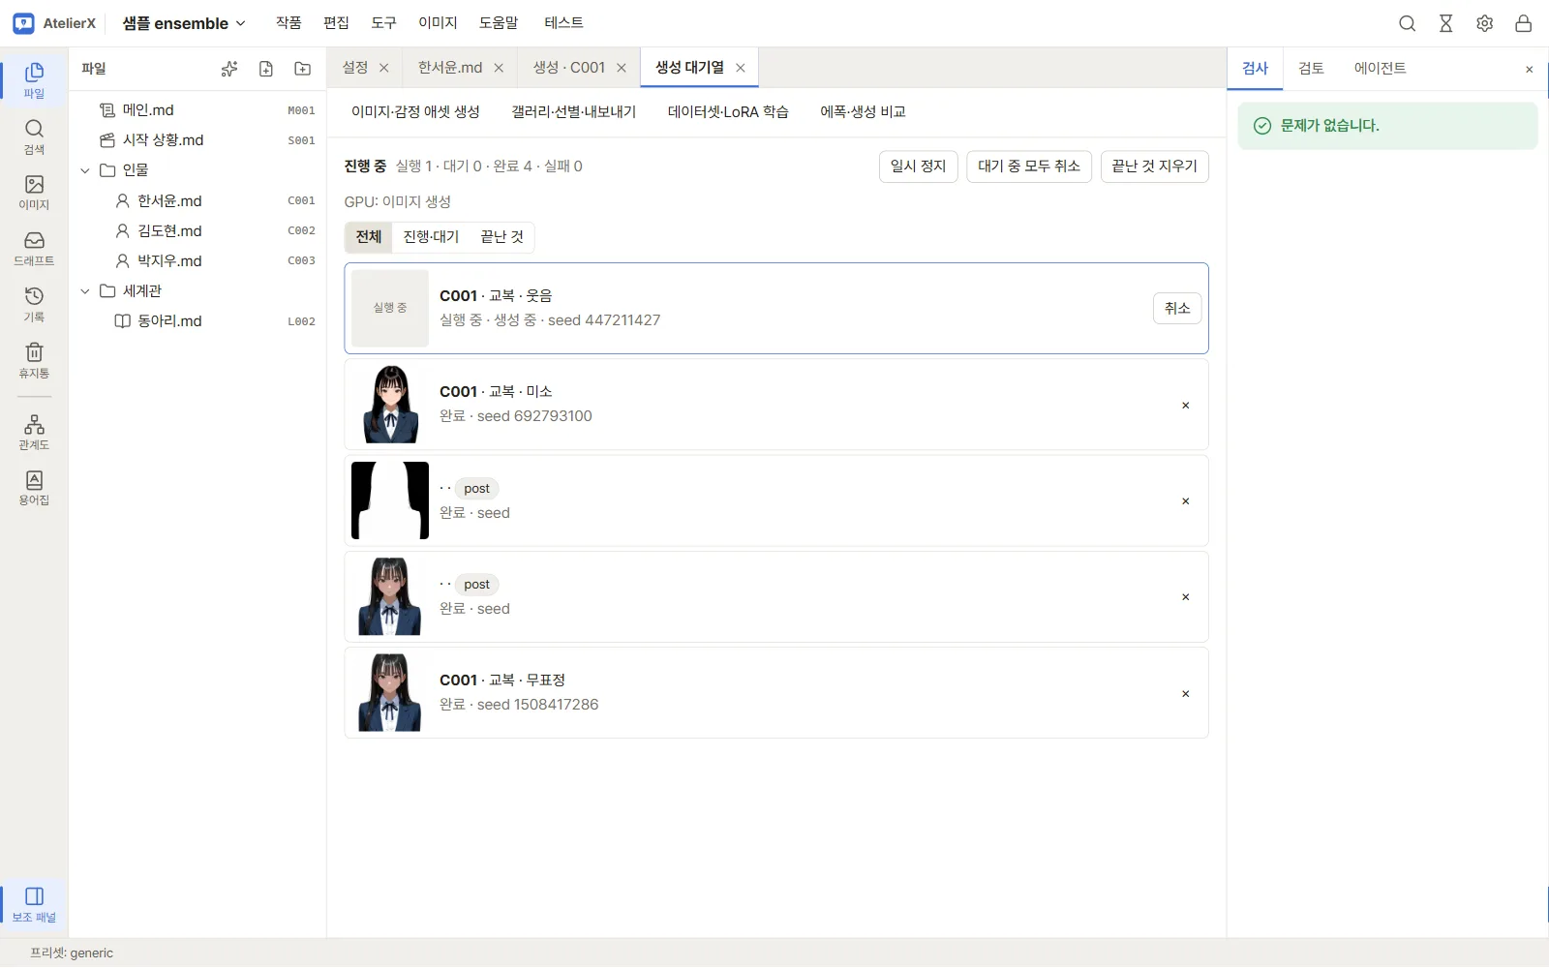Open the 파일 sidebar panel

point(34,79)
